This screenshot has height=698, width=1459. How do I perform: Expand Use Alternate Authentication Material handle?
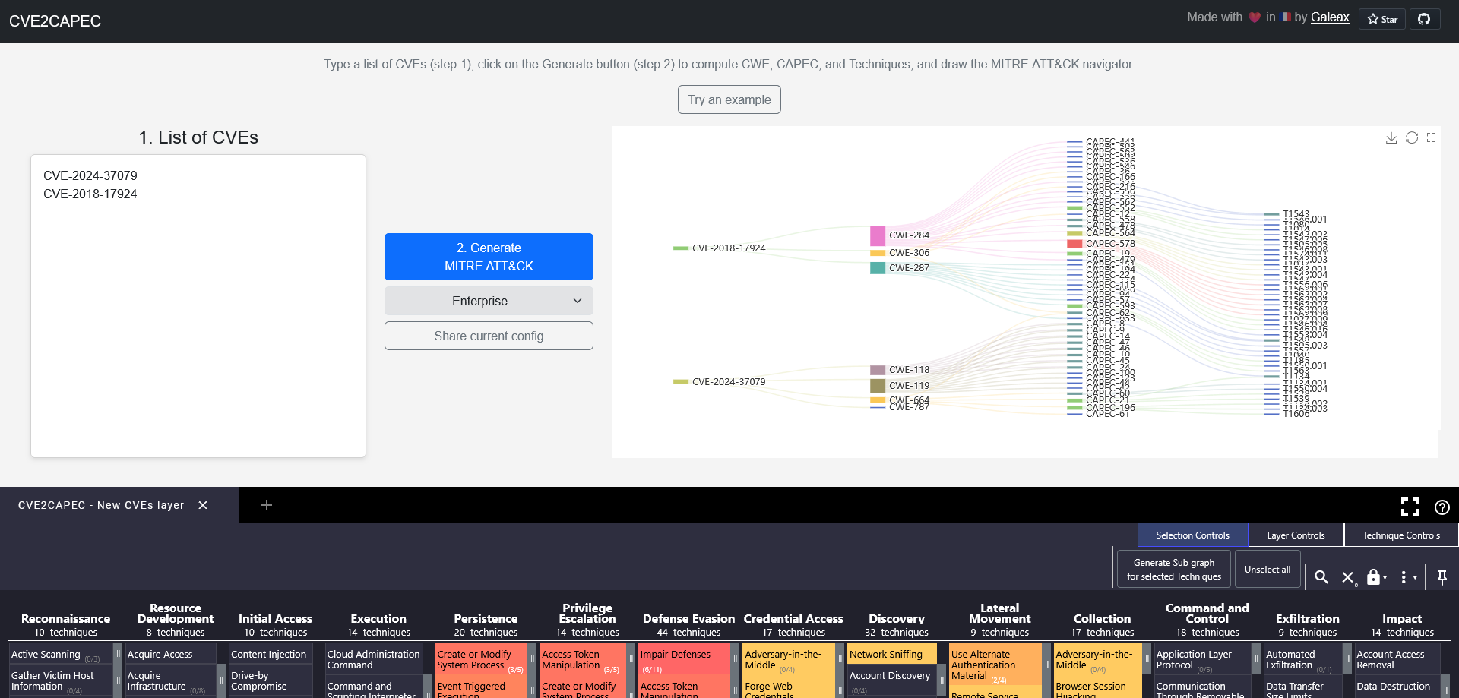(x=1046, y=665)
